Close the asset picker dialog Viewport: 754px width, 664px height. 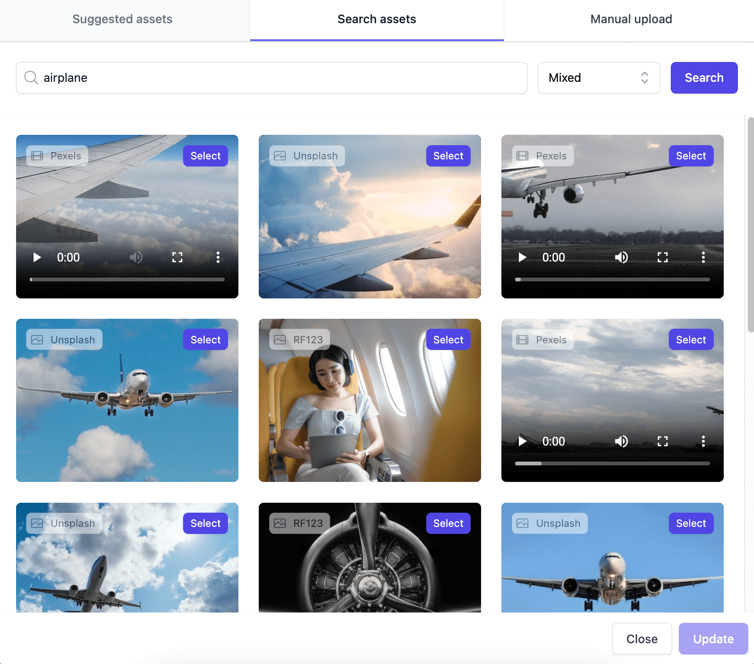tap(641, 639)
